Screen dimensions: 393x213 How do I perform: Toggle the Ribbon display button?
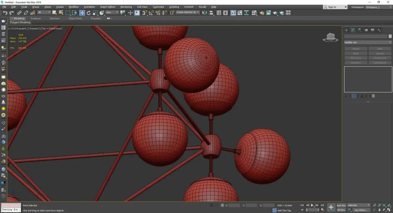coord(233,13)
